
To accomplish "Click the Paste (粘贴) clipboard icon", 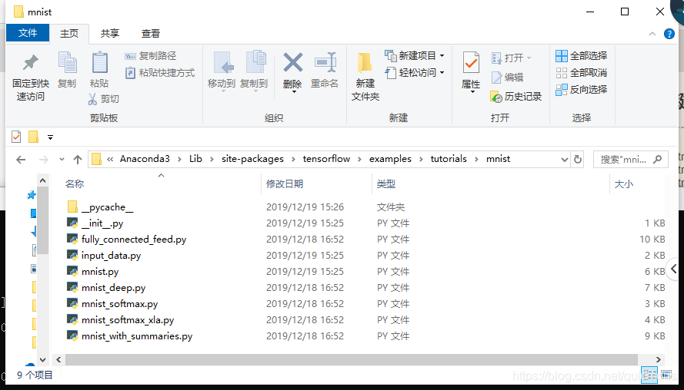I will pos(99,63).
